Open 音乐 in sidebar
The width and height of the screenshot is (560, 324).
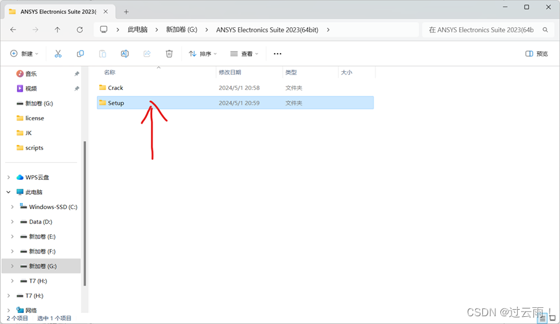(27, 74)
